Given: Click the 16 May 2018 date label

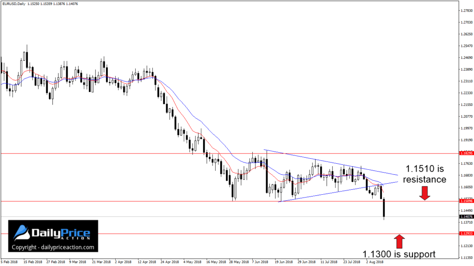Looking at the screenshot, I should click(x=216, y=262).
